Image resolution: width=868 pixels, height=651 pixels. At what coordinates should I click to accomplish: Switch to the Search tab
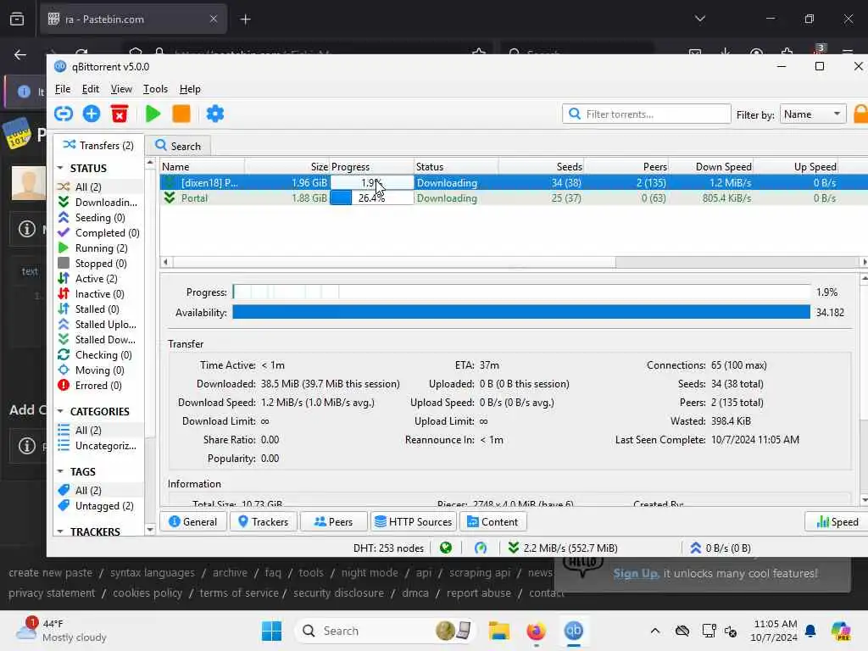pos(178,146)
